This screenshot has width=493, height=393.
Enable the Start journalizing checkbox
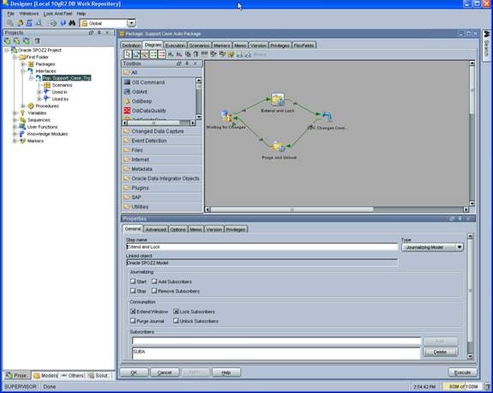click(x=133, y=281)
